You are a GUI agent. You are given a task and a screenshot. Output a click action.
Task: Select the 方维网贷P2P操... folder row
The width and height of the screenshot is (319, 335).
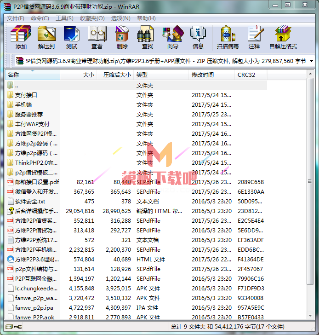136,133
